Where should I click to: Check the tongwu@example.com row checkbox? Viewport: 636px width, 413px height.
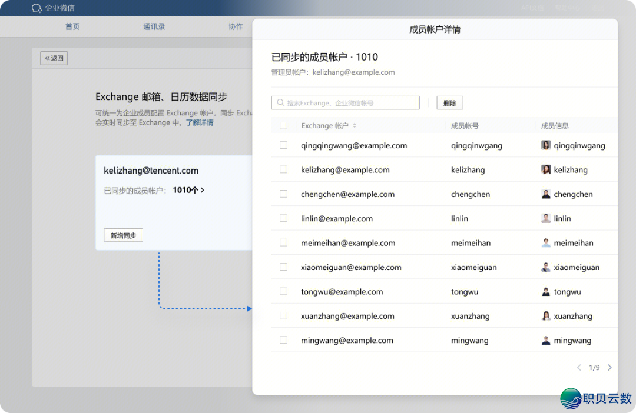pos(283,291)
